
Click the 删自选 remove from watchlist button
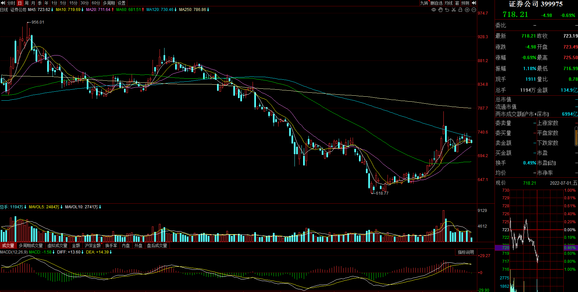point(436,3)
